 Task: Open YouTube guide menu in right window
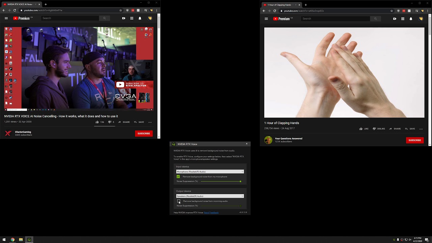click(x=266, y=19)
